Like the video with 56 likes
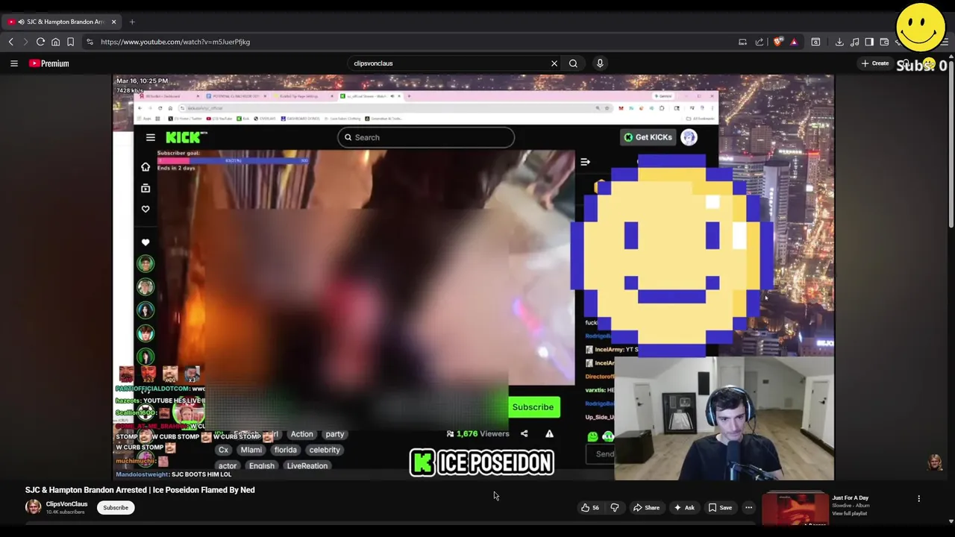 click(x=590, y=508)
